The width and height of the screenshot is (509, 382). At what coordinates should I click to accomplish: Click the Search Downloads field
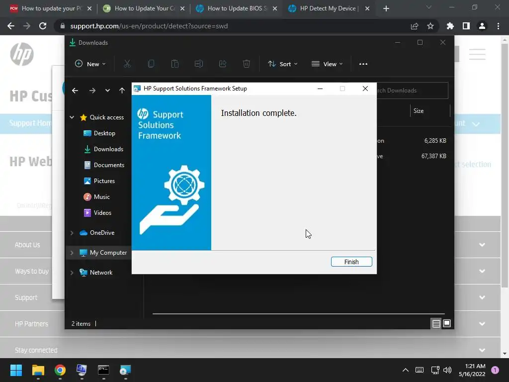click(x=412, y=91)
